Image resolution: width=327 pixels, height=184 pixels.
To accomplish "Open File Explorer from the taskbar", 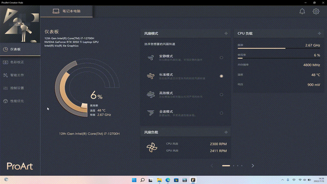I will [x=159, y=180].
